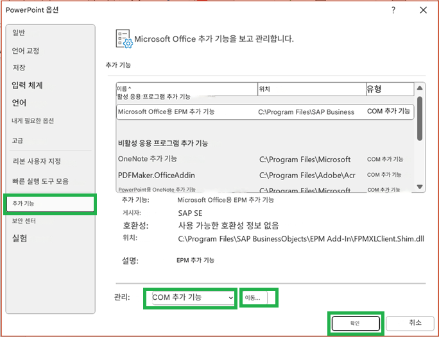The height and width of the screenshot is (337, 439).
Task: Go to the 저장 options page
Action: [x=19, y=67]
